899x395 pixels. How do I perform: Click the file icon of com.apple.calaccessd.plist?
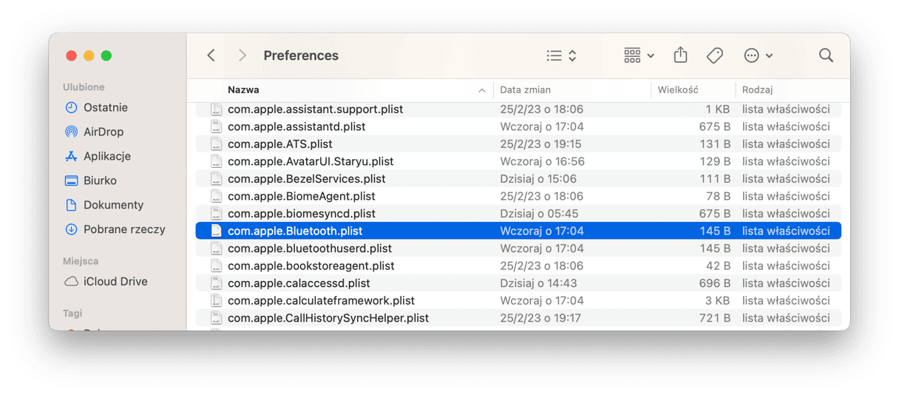point(216,283)
